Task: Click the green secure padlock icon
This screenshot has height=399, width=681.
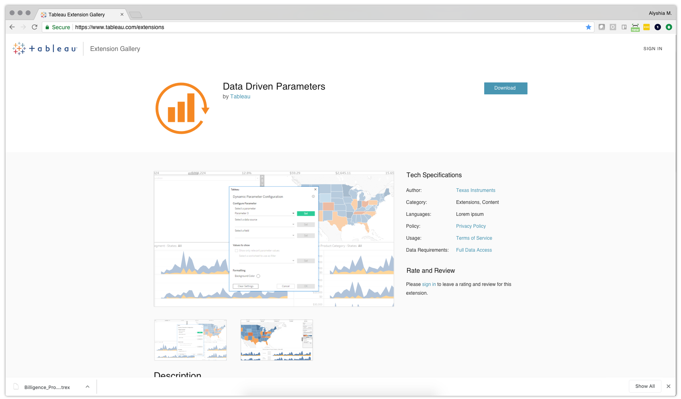Action: pyautogui.click(x=47, y=27)
